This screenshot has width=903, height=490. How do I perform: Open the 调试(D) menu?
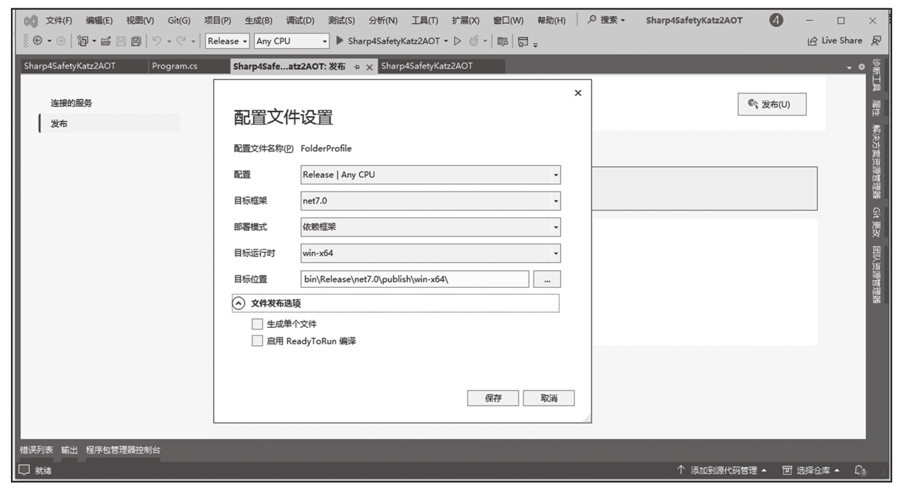coord(300,21)
